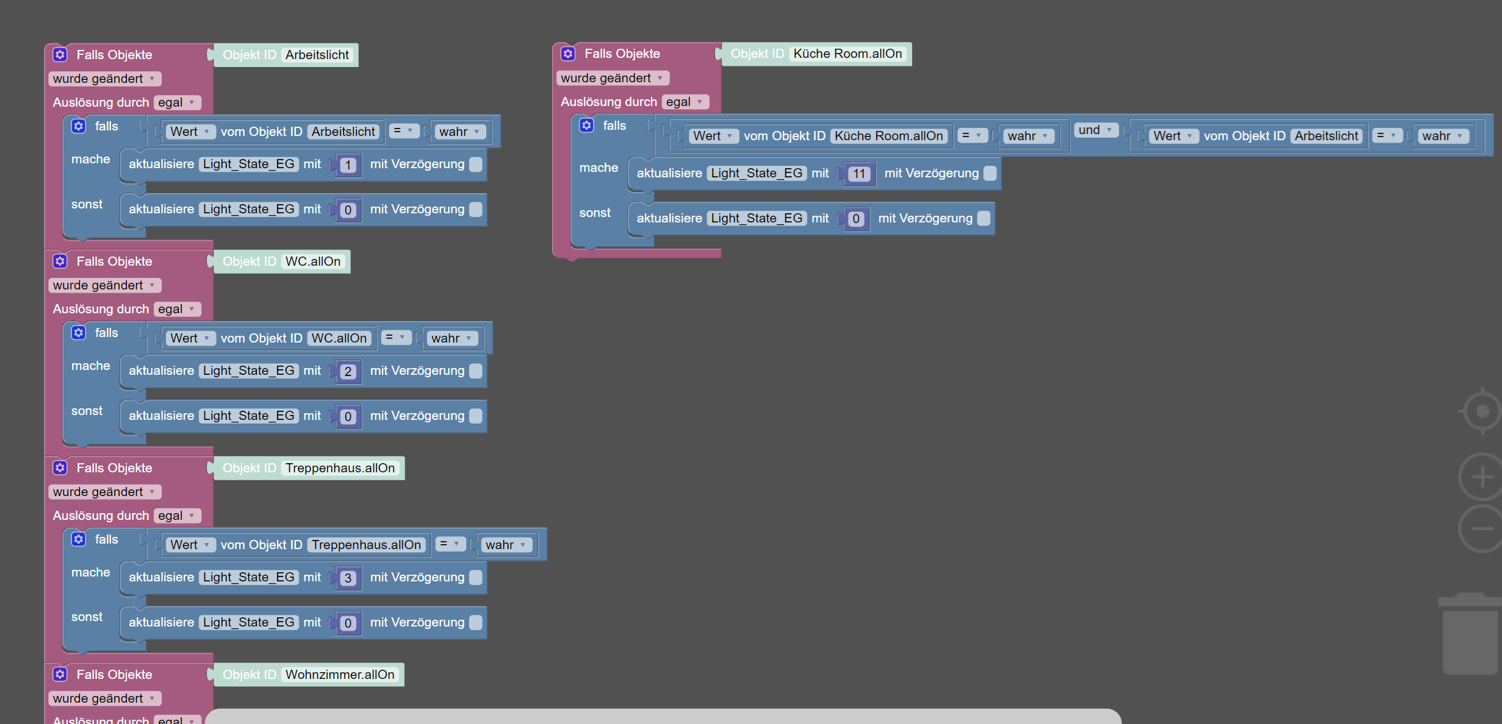Center the workspace with the target icon
The height and width of the screenshot is (724, 1502).
coord(1481,411)
